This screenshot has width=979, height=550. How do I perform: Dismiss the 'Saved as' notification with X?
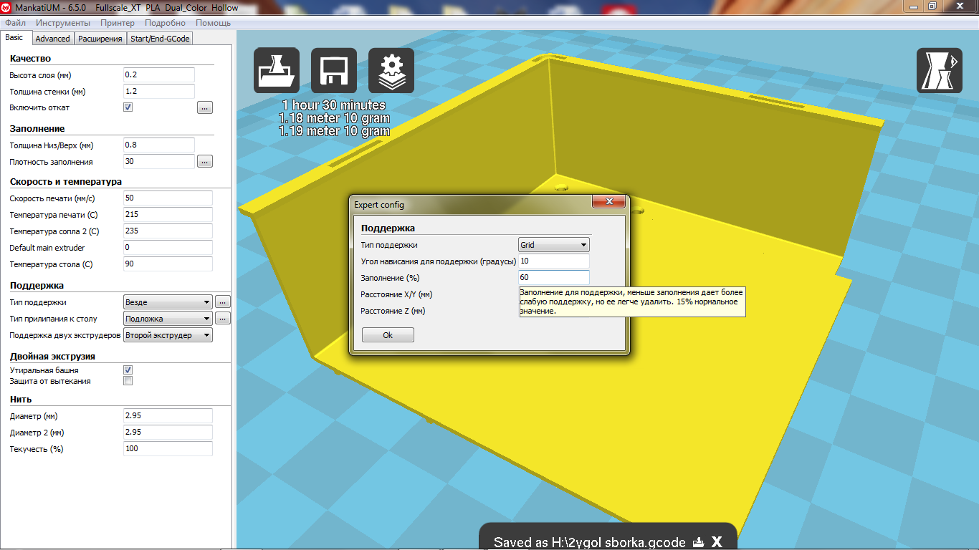pos(716,542)
